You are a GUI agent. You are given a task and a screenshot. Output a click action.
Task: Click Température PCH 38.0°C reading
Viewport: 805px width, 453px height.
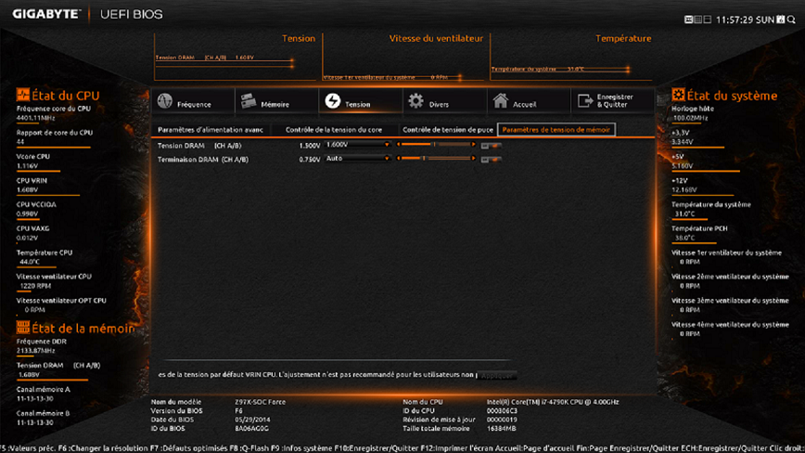pos(699,233)
